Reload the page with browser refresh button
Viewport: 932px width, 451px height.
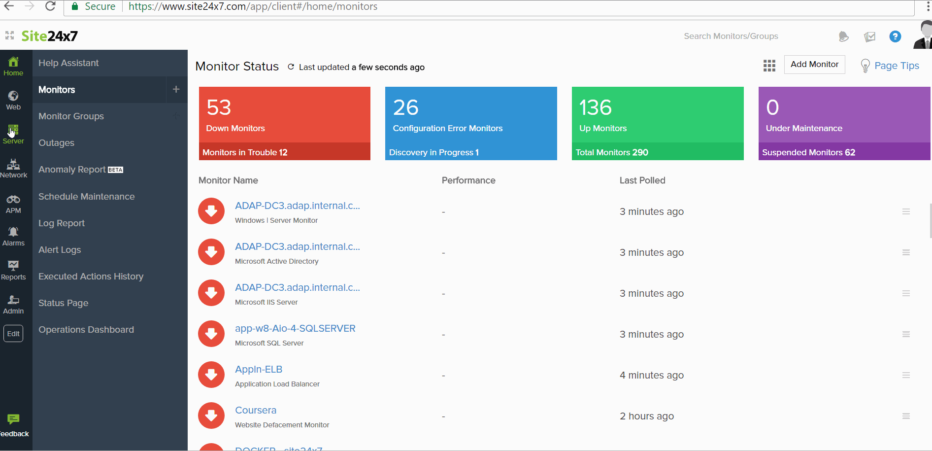50,6
